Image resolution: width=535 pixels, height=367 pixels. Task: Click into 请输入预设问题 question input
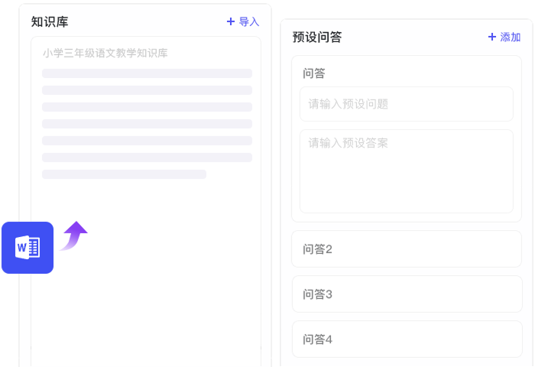[406, 104]
